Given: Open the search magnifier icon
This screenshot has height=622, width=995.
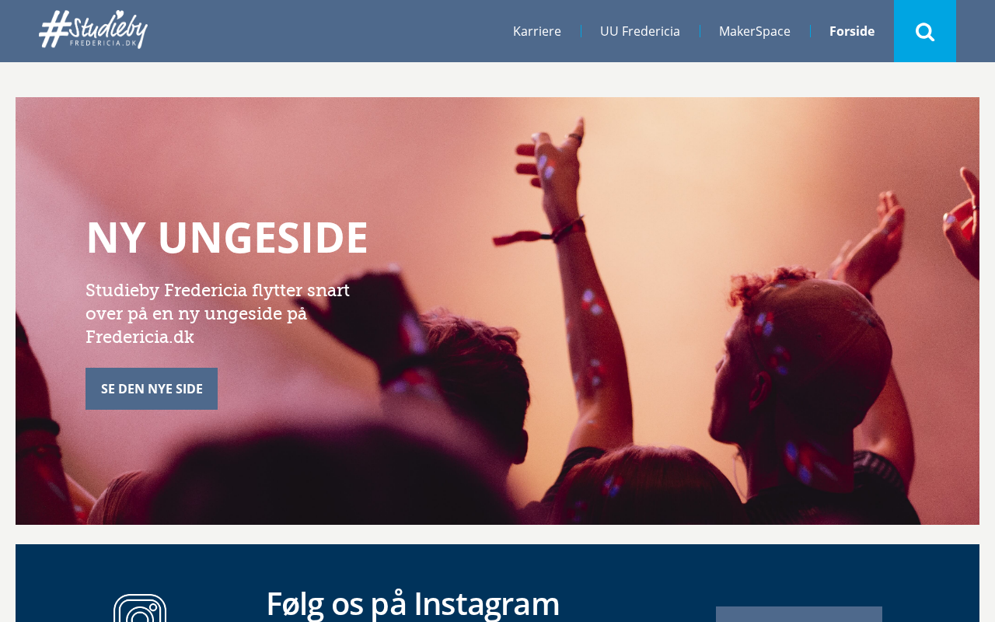Looking at the screenshot, I should pos(925,32).
